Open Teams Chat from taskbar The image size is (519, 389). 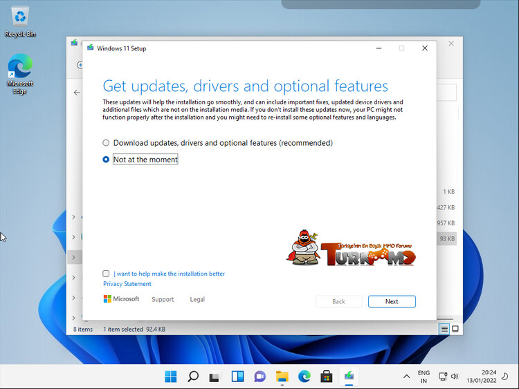point(259,376)
